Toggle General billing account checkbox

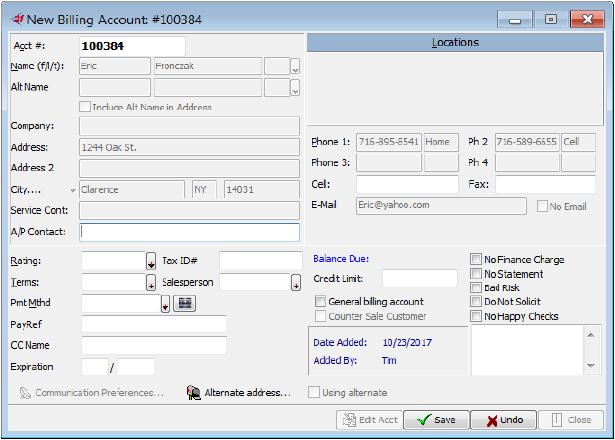pyautogui.click(x=320, y=302)
